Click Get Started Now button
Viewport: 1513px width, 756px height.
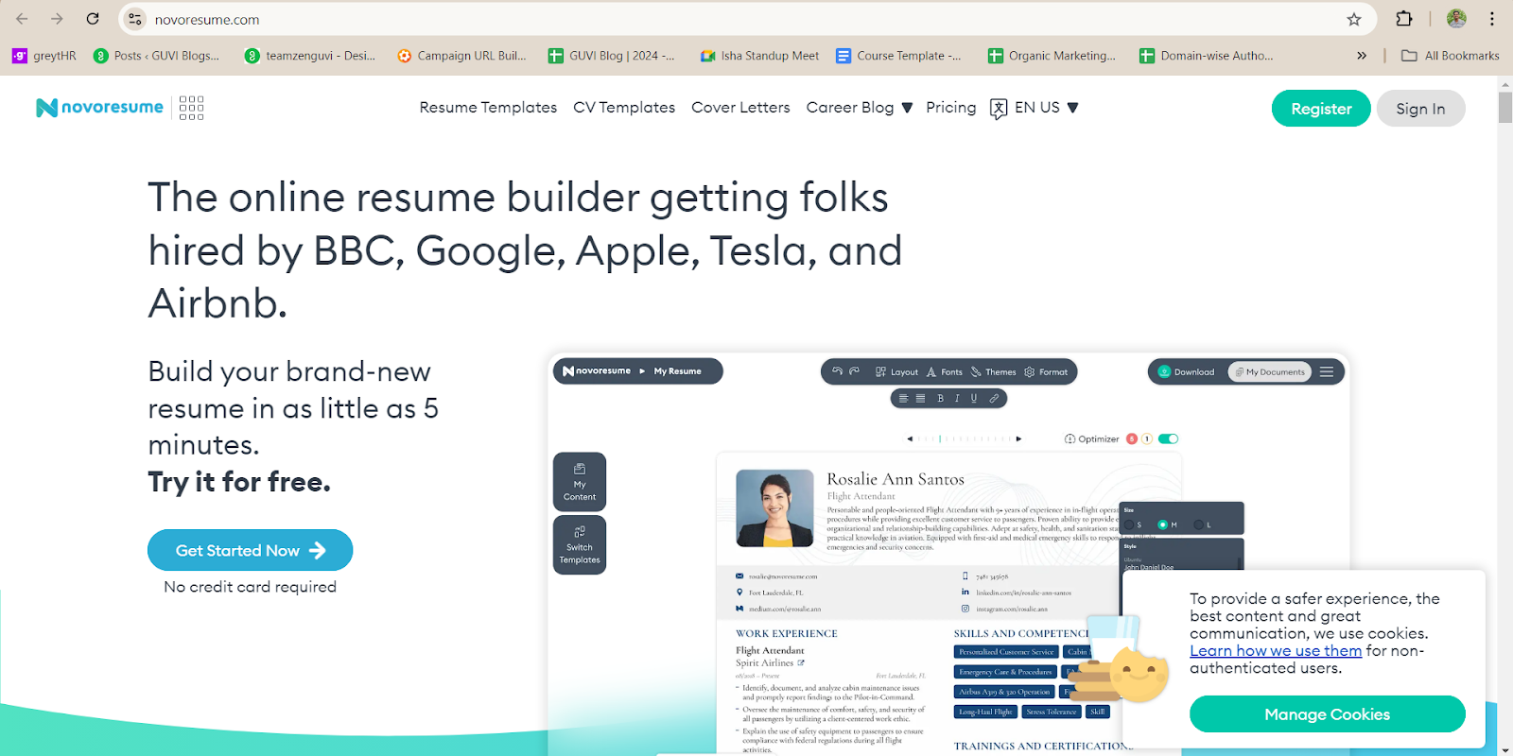pos(250,550)
